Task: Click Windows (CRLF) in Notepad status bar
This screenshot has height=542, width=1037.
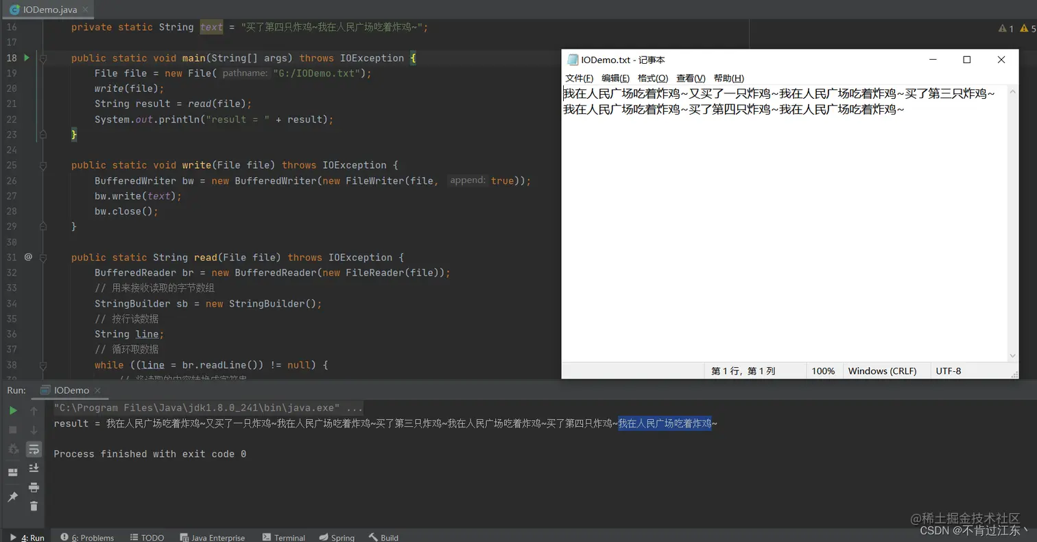Action: point(882,371)
